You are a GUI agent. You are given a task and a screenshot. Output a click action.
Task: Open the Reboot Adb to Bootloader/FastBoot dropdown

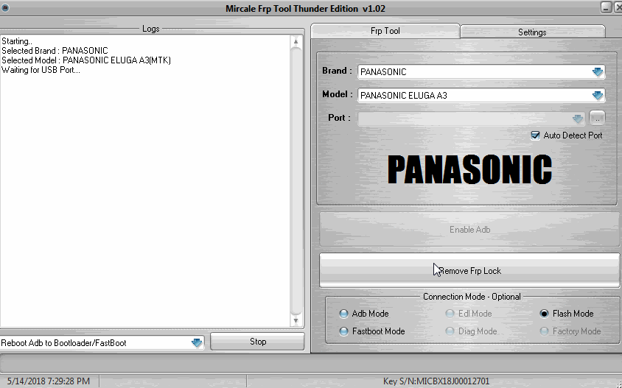tap(197, 343)
